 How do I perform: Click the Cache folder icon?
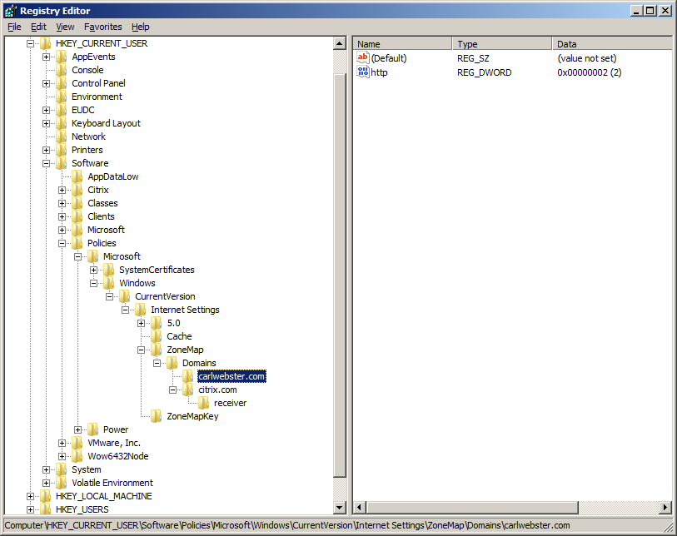[157, 336]
